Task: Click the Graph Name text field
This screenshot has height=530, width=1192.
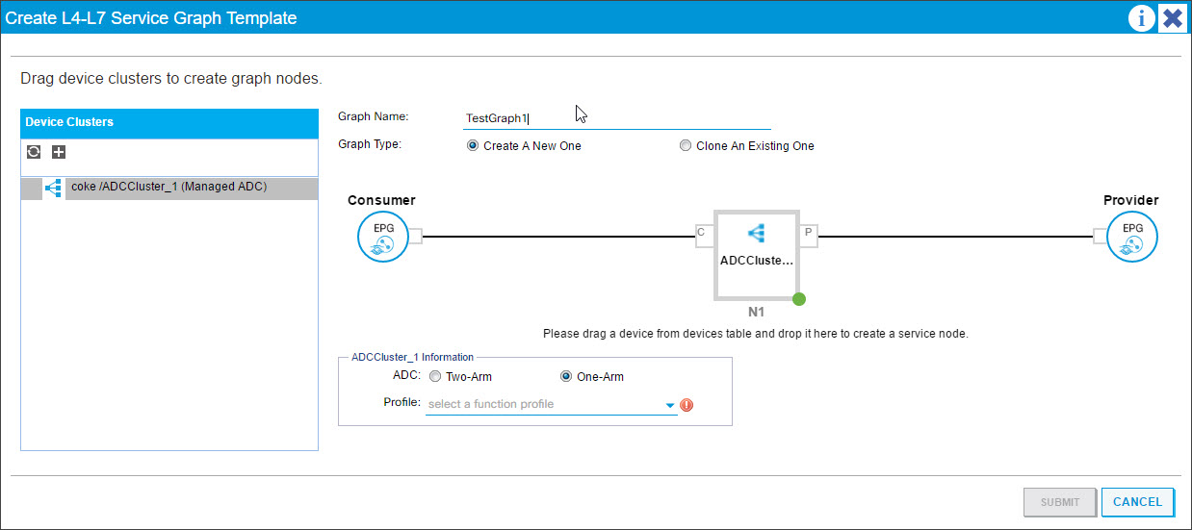Action: click(x=617, y=118)
